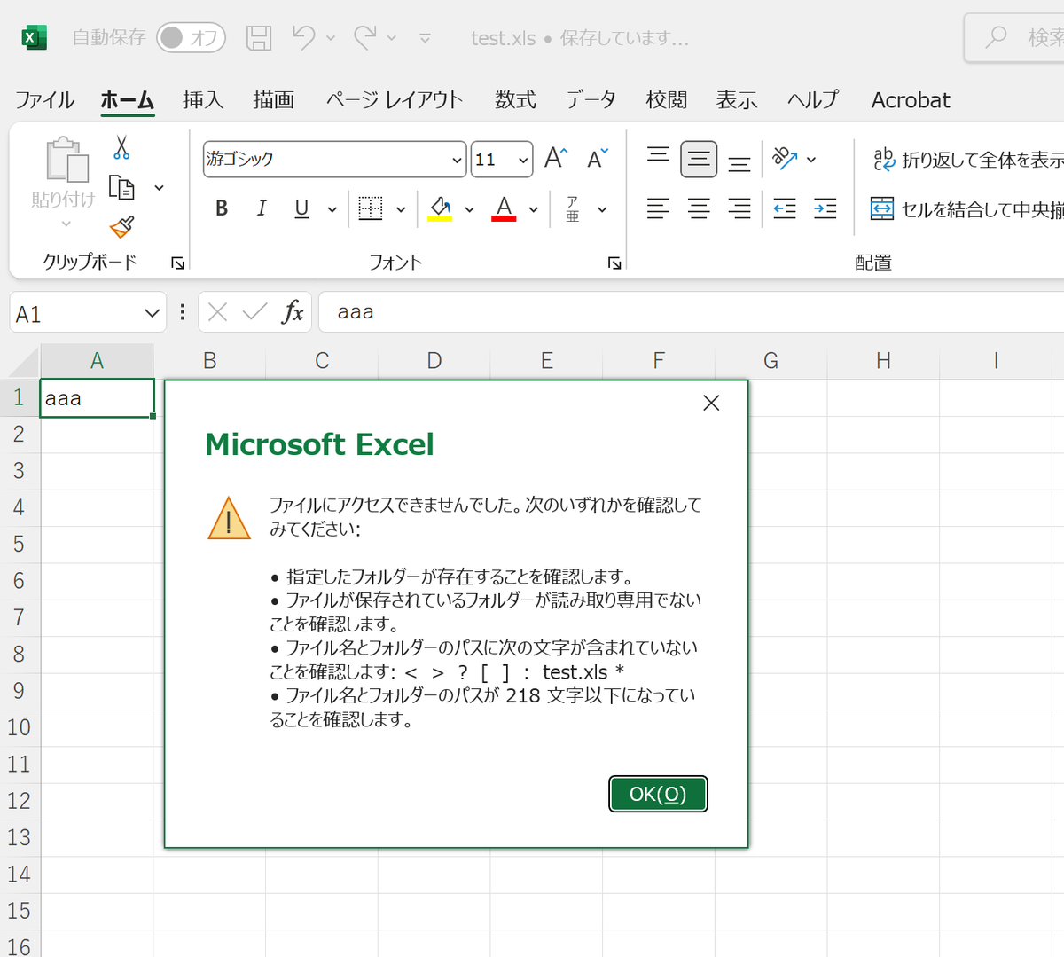1064x957 pixels.
Task: Switch to the データ (Data) tab
Action: (591, 100)
